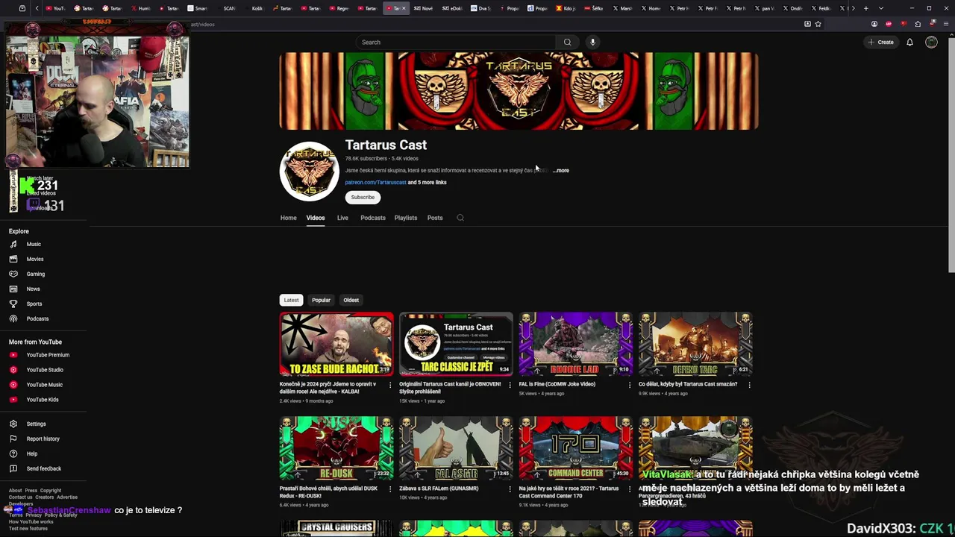Open Send feedback in sidebar
This screenshot has height=537, width=955.
(43, 468)
